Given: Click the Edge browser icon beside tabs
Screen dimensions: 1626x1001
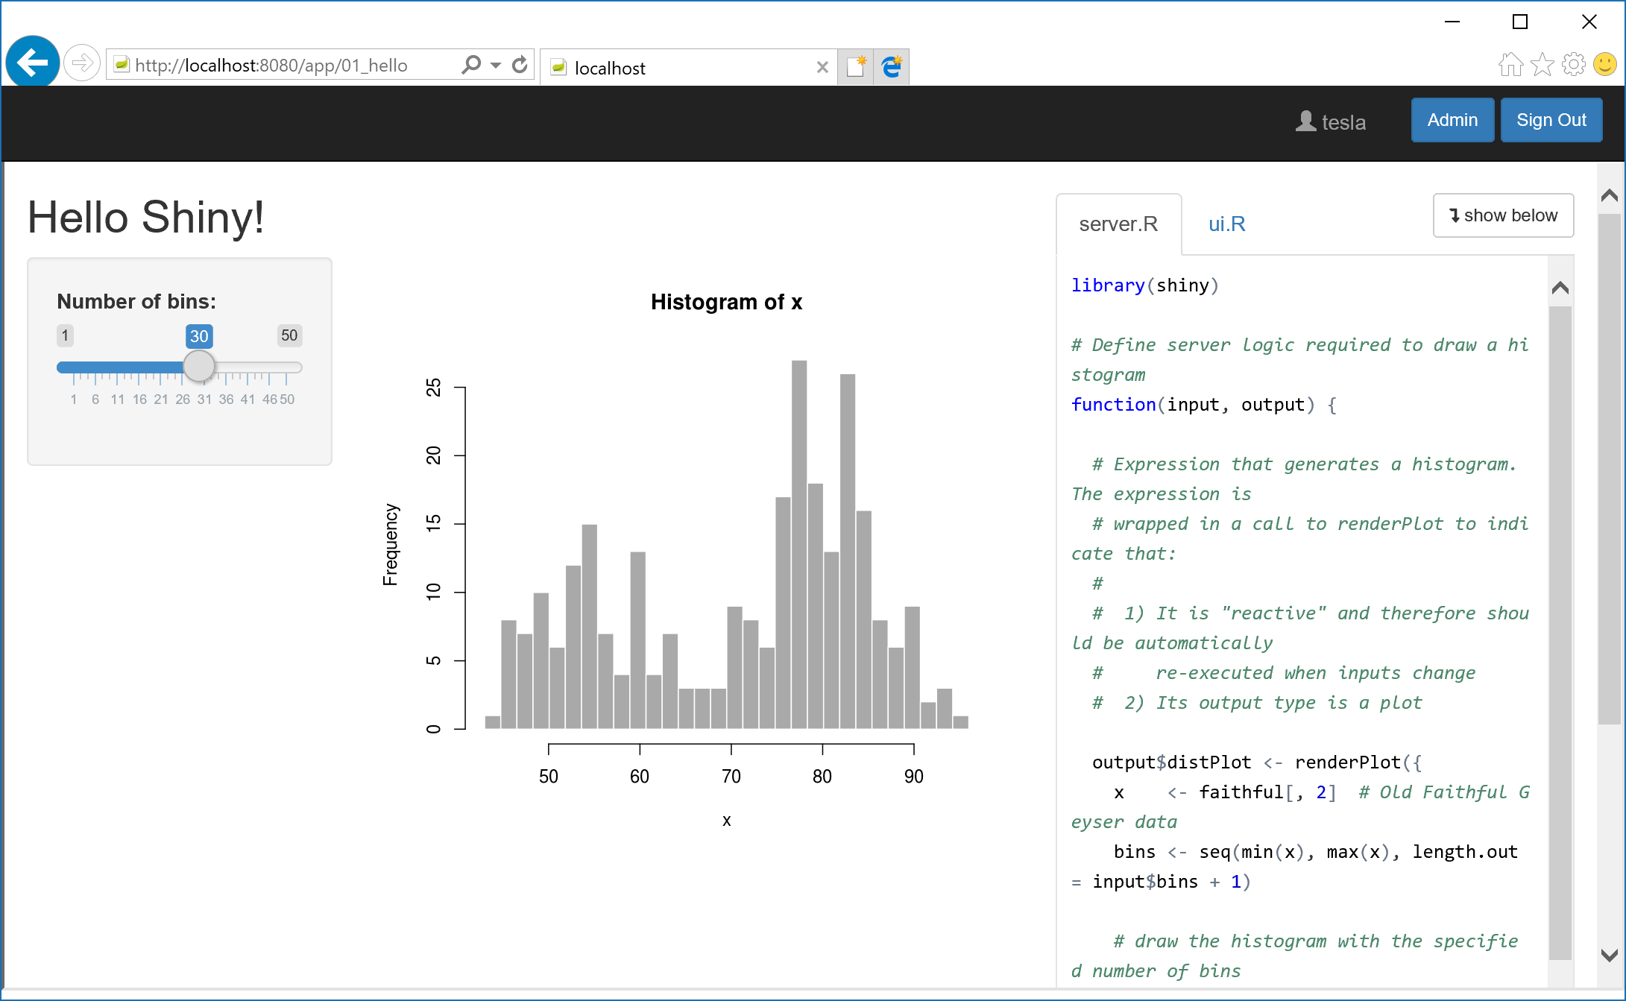Looking at the screenshot, I should click(891, 67).
